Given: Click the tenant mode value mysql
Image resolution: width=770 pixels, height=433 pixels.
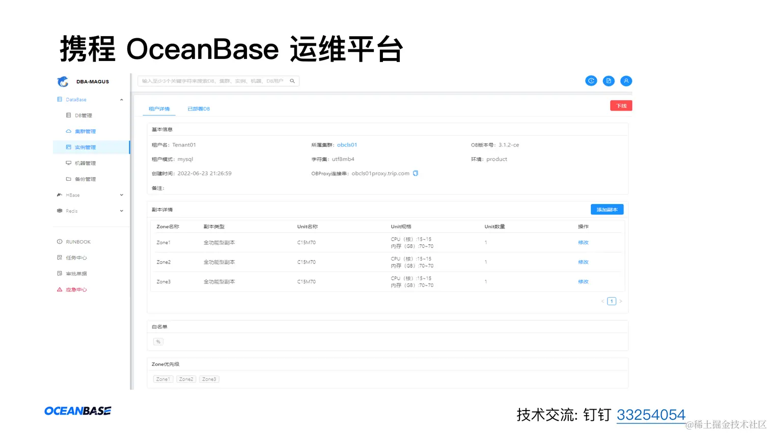Looking at the screenshot, I should tap(185, 159).
